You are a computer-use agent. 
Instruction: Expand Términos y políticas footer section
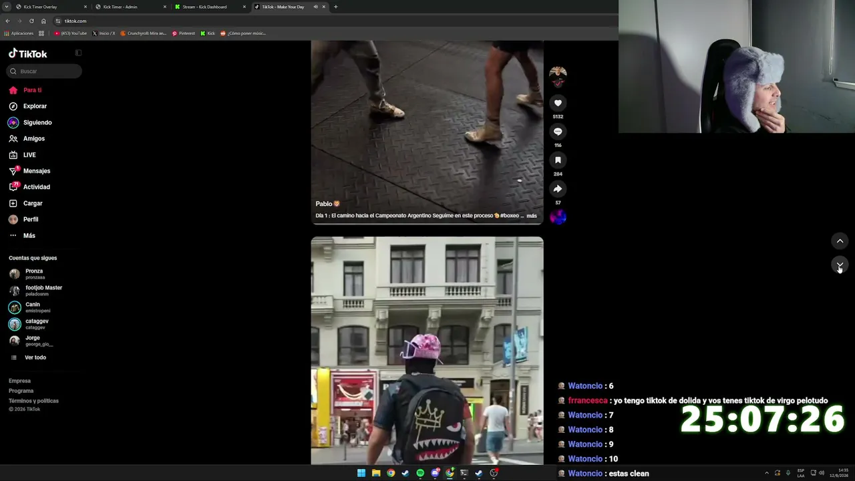coord(34,401)
